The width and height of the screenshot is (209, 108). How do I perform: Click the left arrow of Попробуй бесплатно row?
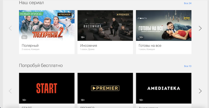tap(10, 91)
